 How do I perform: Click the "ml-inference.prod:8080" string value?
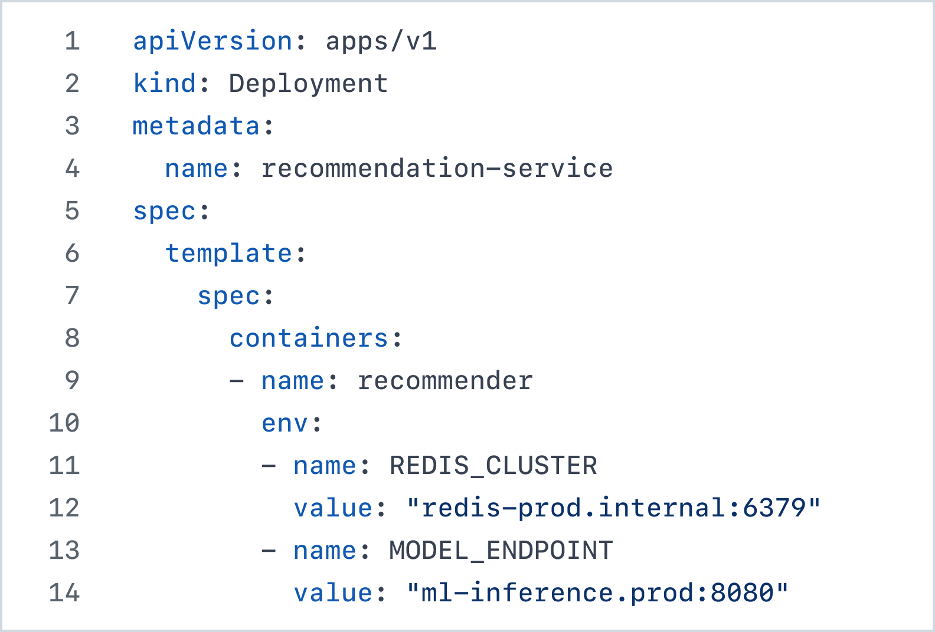[597, 593]
